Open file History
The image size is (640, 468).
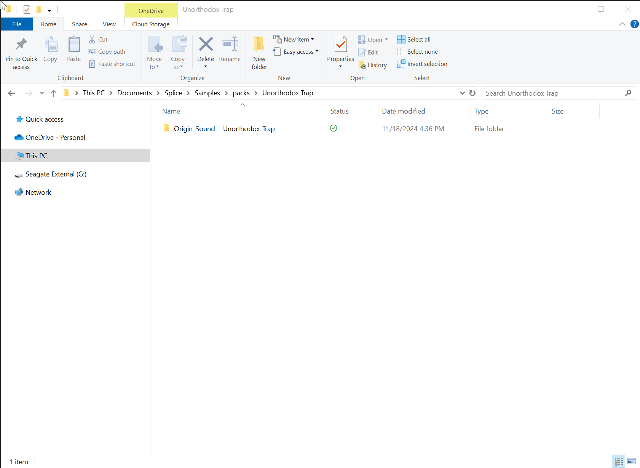(373, 65)
